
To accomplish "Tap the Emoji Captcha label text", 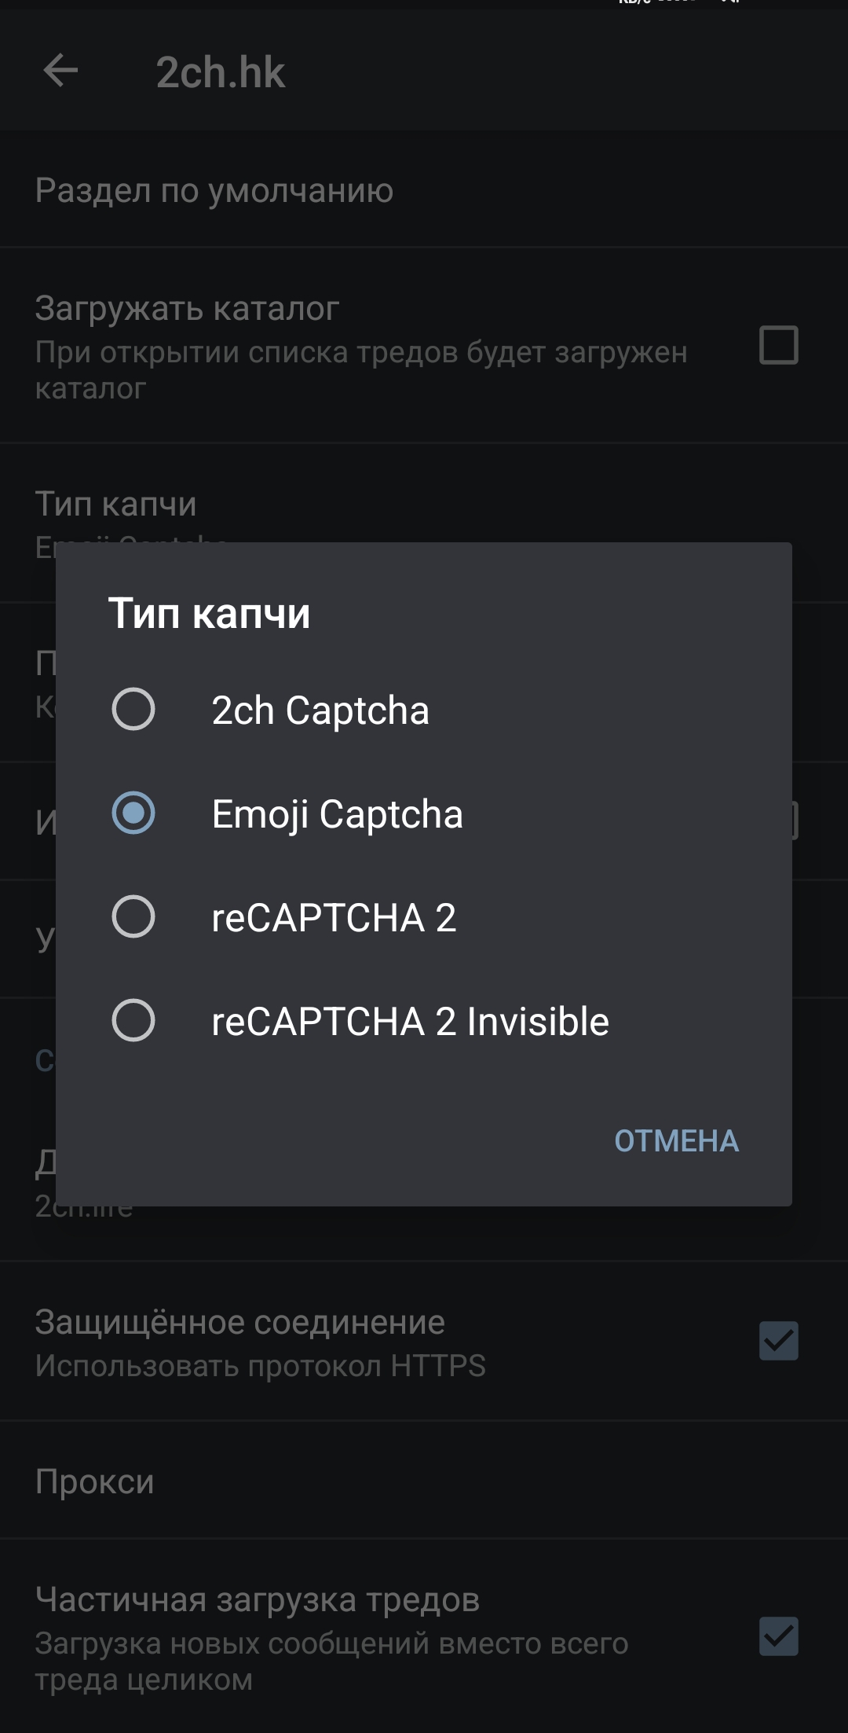I will [337, 814].
